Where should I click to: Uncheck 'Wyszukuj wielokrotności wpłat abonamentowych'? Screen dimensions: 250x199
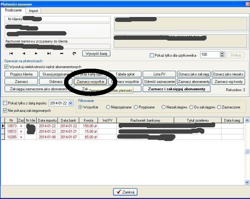pyautogui.click(x=6, y=67)
